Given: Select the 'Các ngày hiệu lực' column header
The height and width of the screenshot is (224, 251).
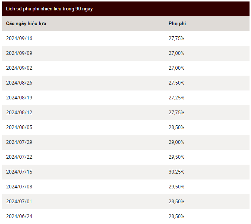Looking at the screenshot, I should (x=26, y=24).
